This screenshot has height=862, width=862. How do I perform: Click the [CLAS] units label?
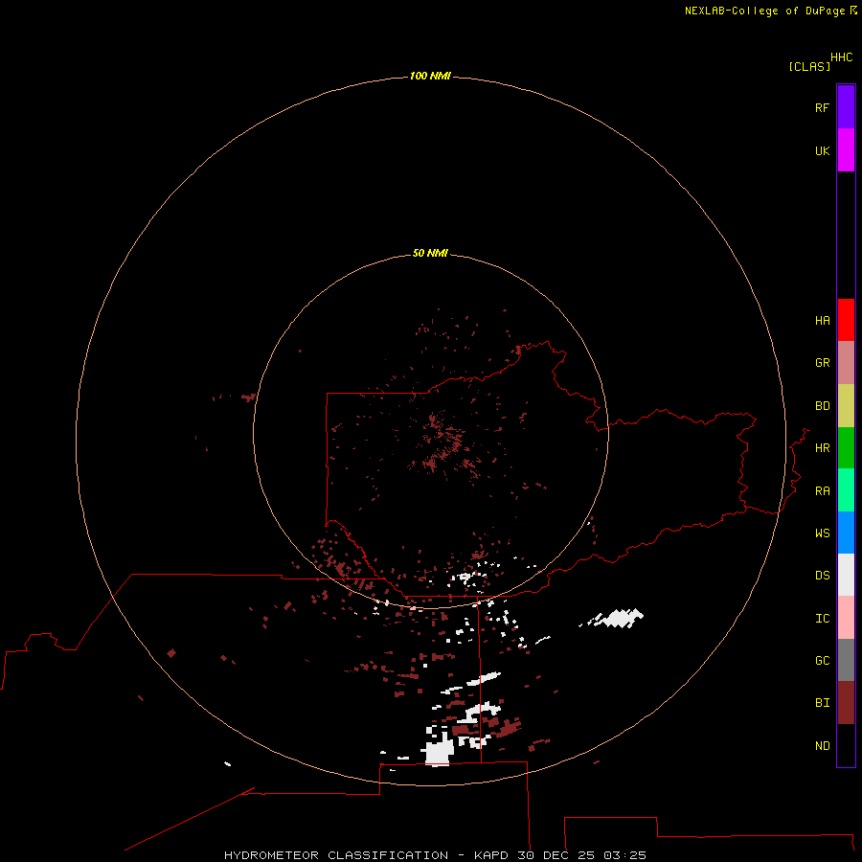[809, 66]
